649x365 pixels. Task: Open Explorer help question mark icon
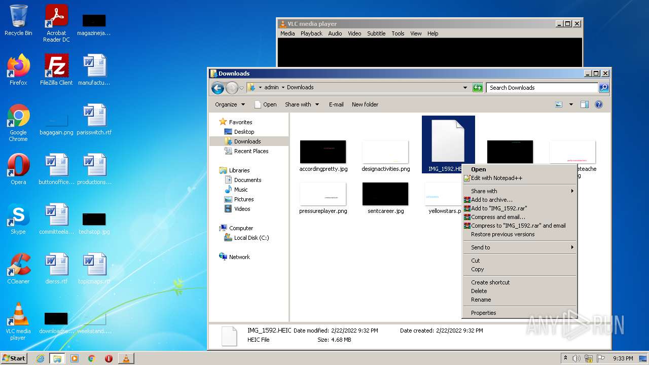point(599,104)
